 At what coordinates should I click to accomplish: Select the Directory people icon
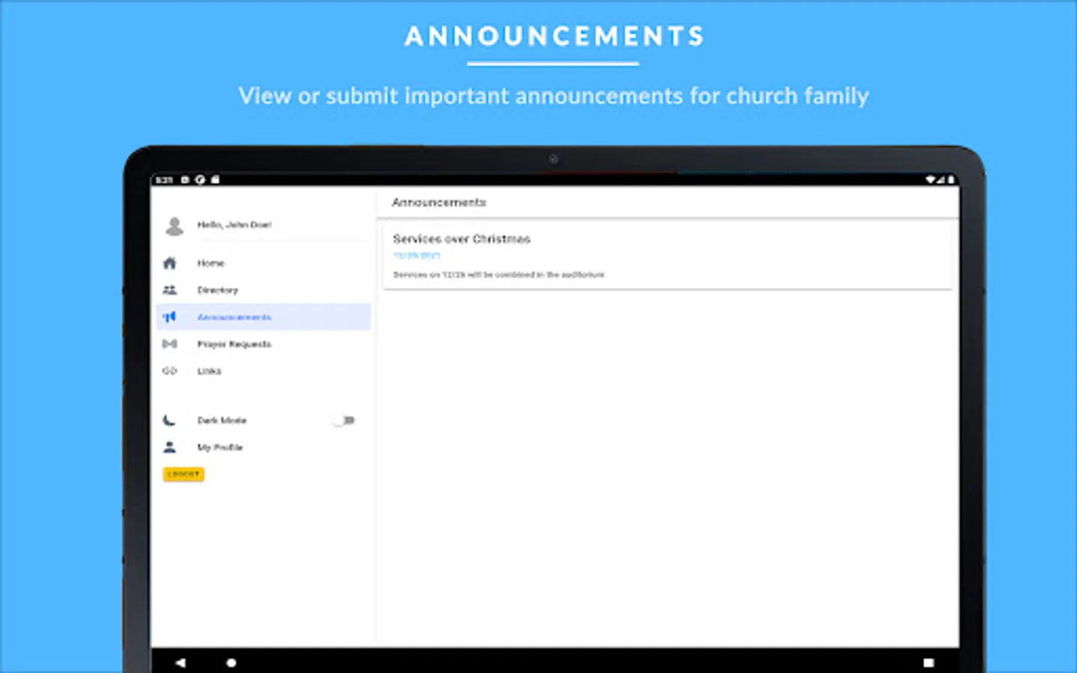coord(170,290)
